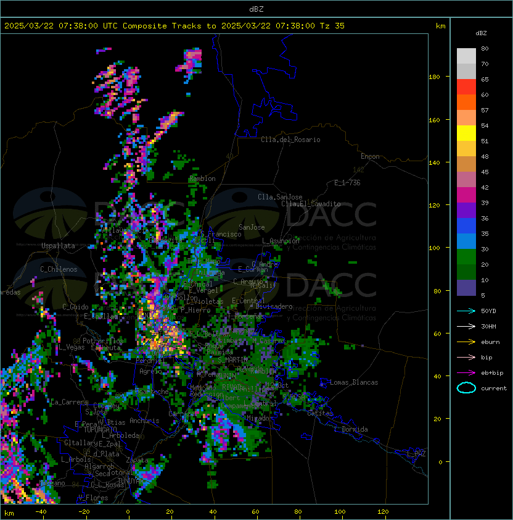Click the 'dBZ' heading above color scale
The height and width of the screenshot is (520, 513).
pos(481,33)
